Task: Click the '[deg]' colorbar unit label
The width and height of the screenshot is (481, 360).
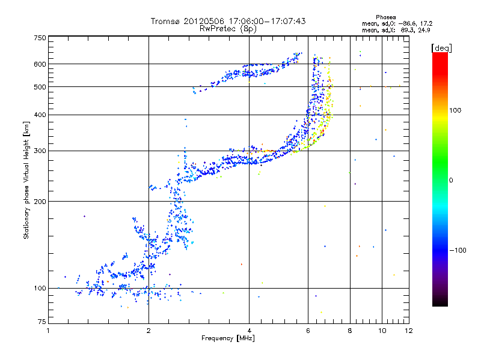Action: pyautogui.click(x=441, y=48)
